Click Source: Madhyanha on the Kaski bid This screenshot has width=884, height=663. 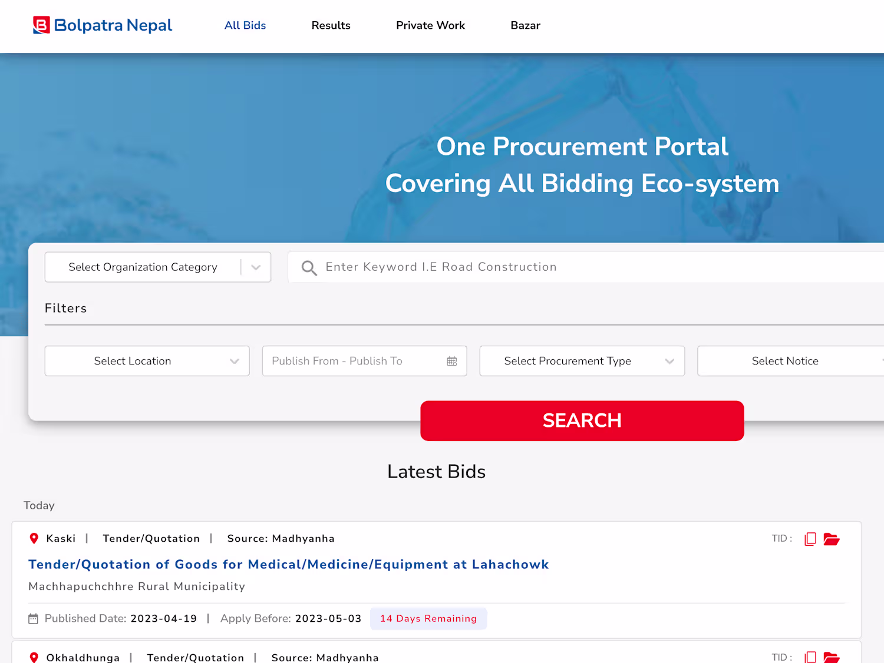(281, 539)
